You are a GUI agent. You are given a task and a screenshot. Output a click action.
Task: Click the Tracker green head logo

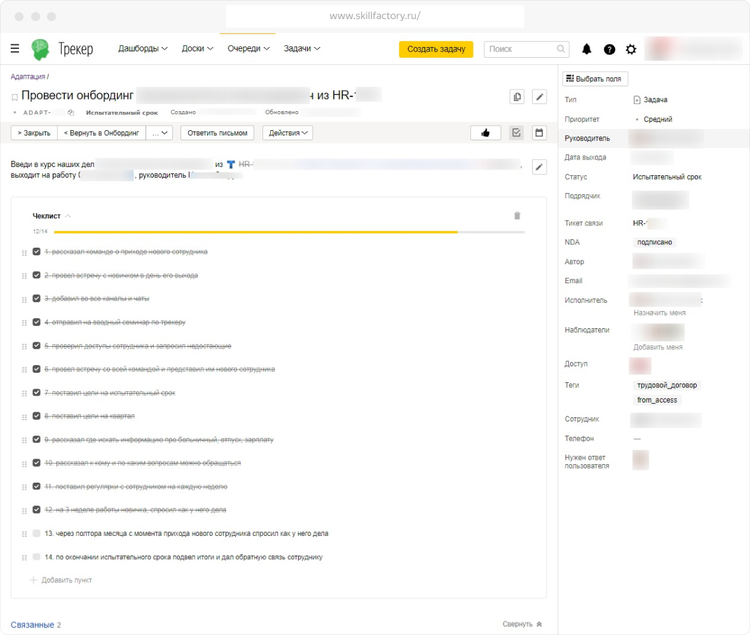click(x=40, y=50)
